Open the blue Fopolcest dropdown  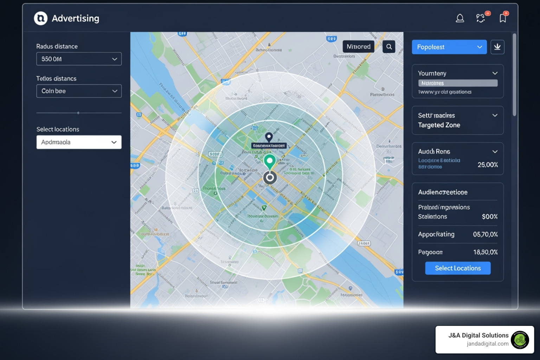click(x=449, y=47)
